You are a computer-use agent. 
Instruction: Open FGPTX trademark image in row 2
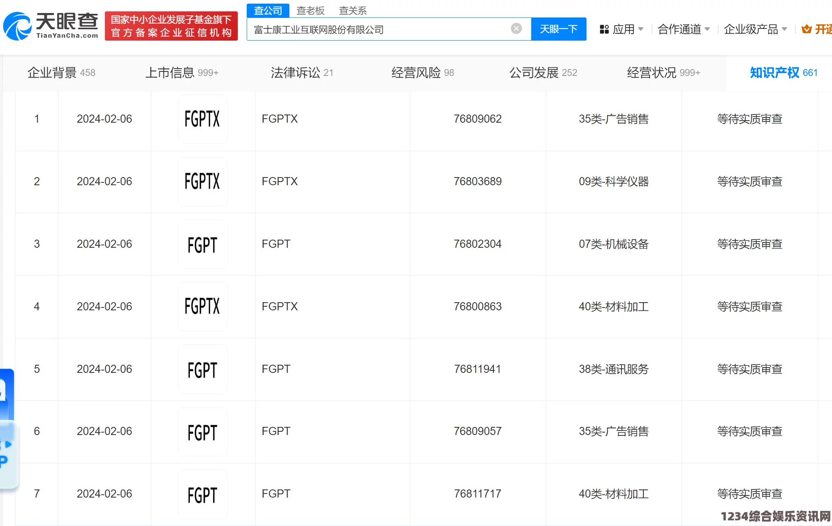pos(202,182)
